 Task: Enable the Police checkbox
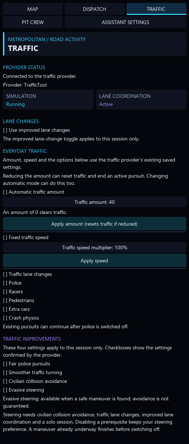pyautogui.click(x=12, y=283)
